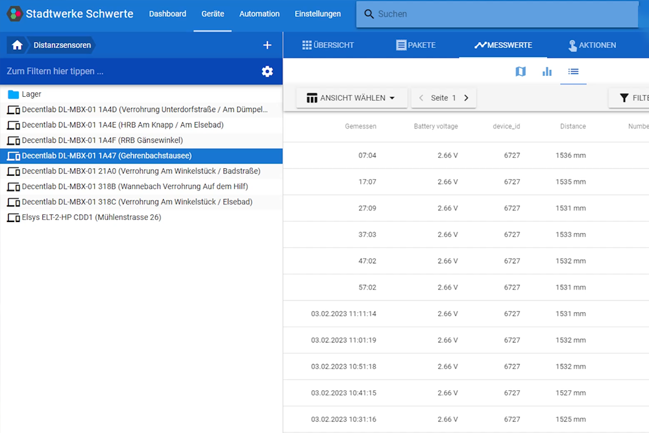The width and height of the screenshot is (649, 433).
Task: Click device icon for 1A4F RRB Gänsewinkel
Action: [x=13, y=140]
